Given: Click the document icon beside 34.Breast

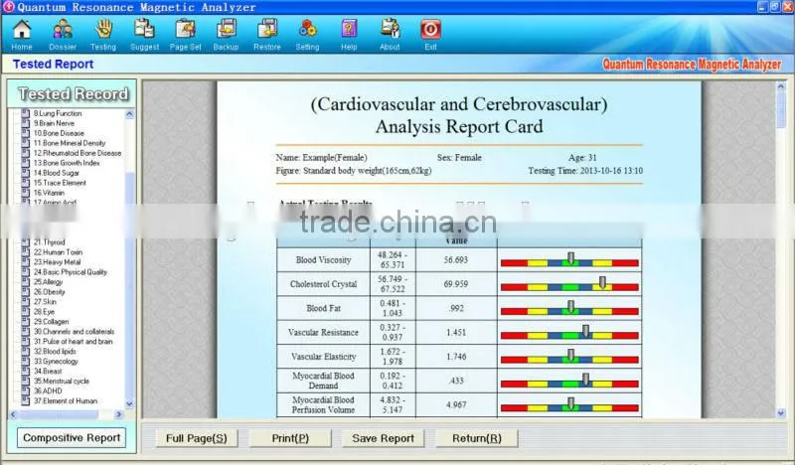Looking at the screenshot, I should pos(26,372).
